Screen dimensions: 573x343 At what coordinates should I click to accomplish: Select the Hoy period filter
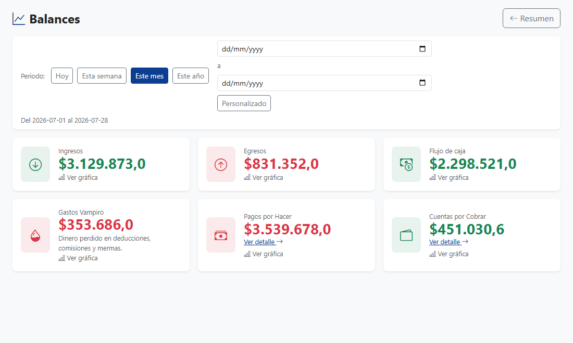point(62,76)
